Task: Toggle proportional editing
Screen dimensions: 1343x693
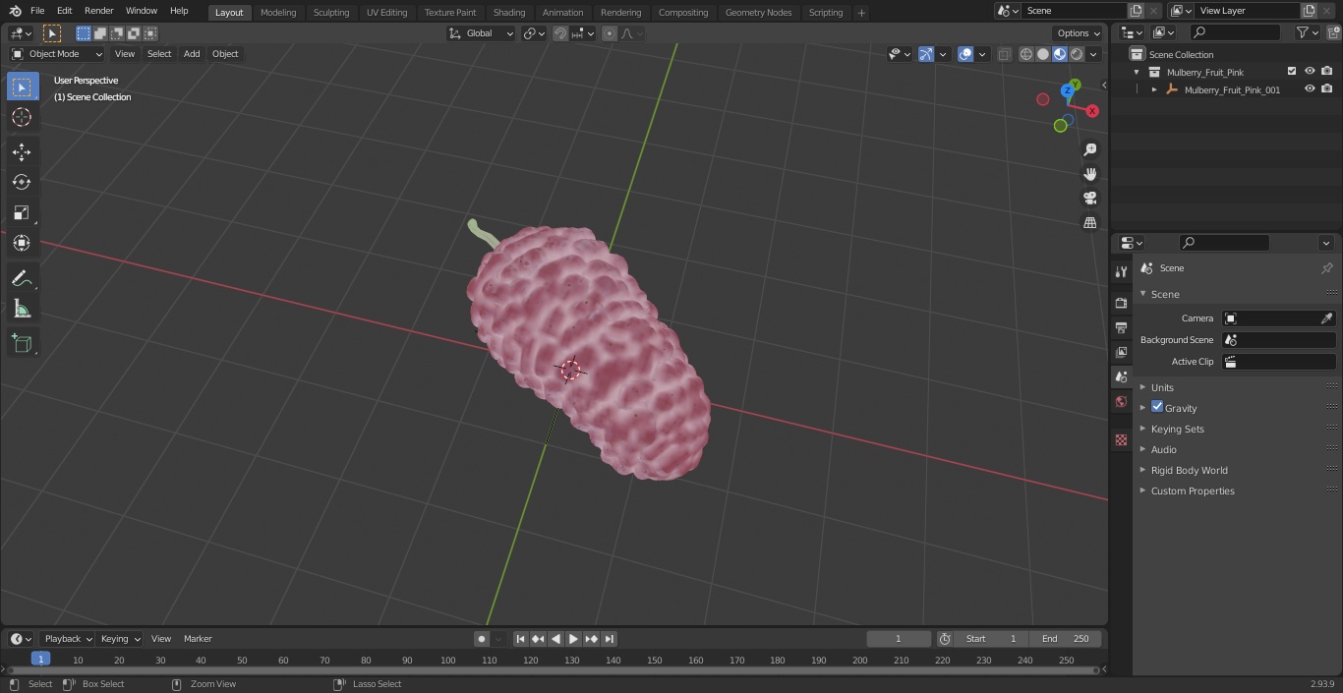Action: [610, 33]
